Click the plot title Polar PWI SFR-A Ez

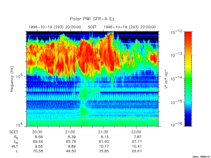(x=92, y=19)
